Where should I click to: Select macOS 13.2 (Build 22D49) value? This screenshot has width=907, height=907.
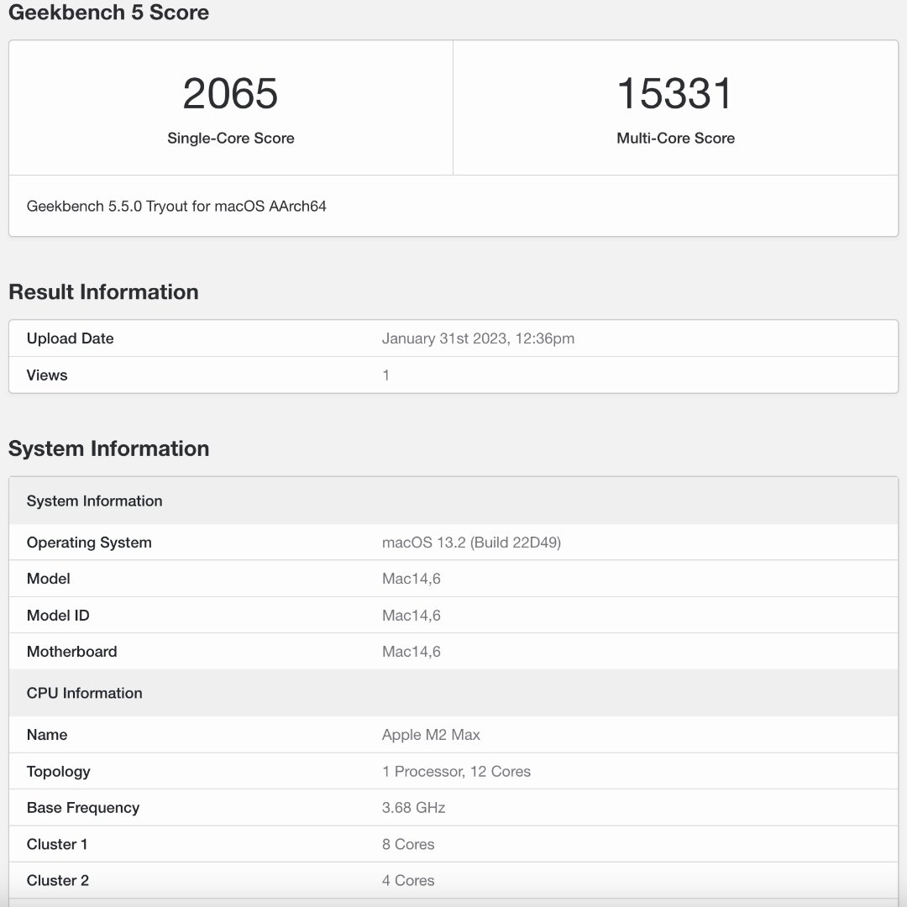471,543
